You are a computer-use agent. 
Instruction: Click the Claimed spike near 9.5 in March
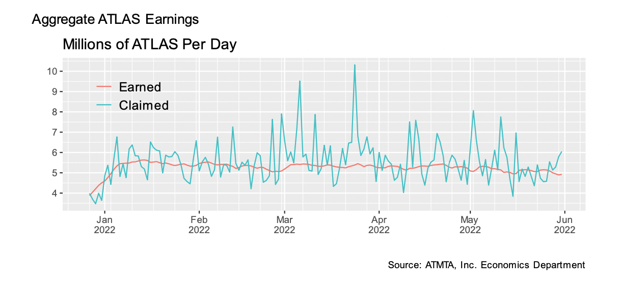(300, 81)
